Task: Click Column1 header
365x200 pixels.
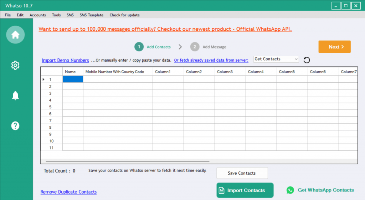Action: tap(168, 72)
